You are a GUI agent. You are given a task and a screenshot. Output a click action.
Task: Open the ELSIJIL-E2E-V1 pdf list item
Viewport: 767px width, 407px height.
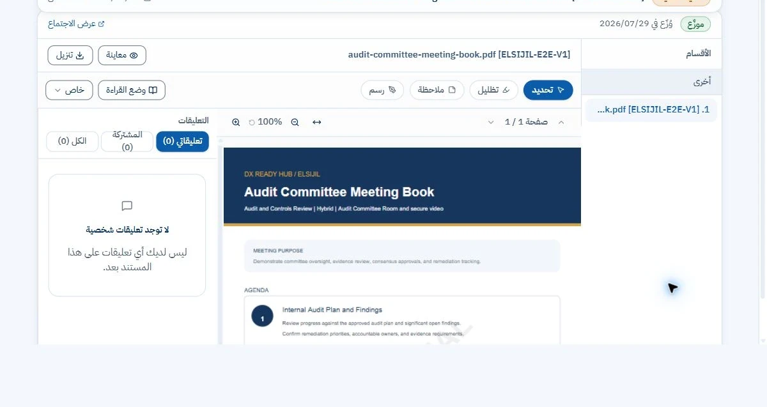[x=651, y=110]
